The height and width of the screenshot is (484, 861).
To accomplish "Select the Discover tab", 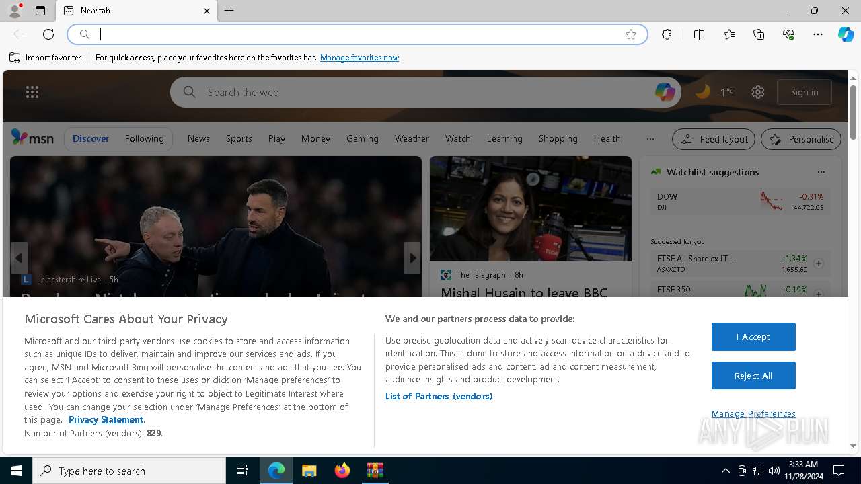I will 91,138.
